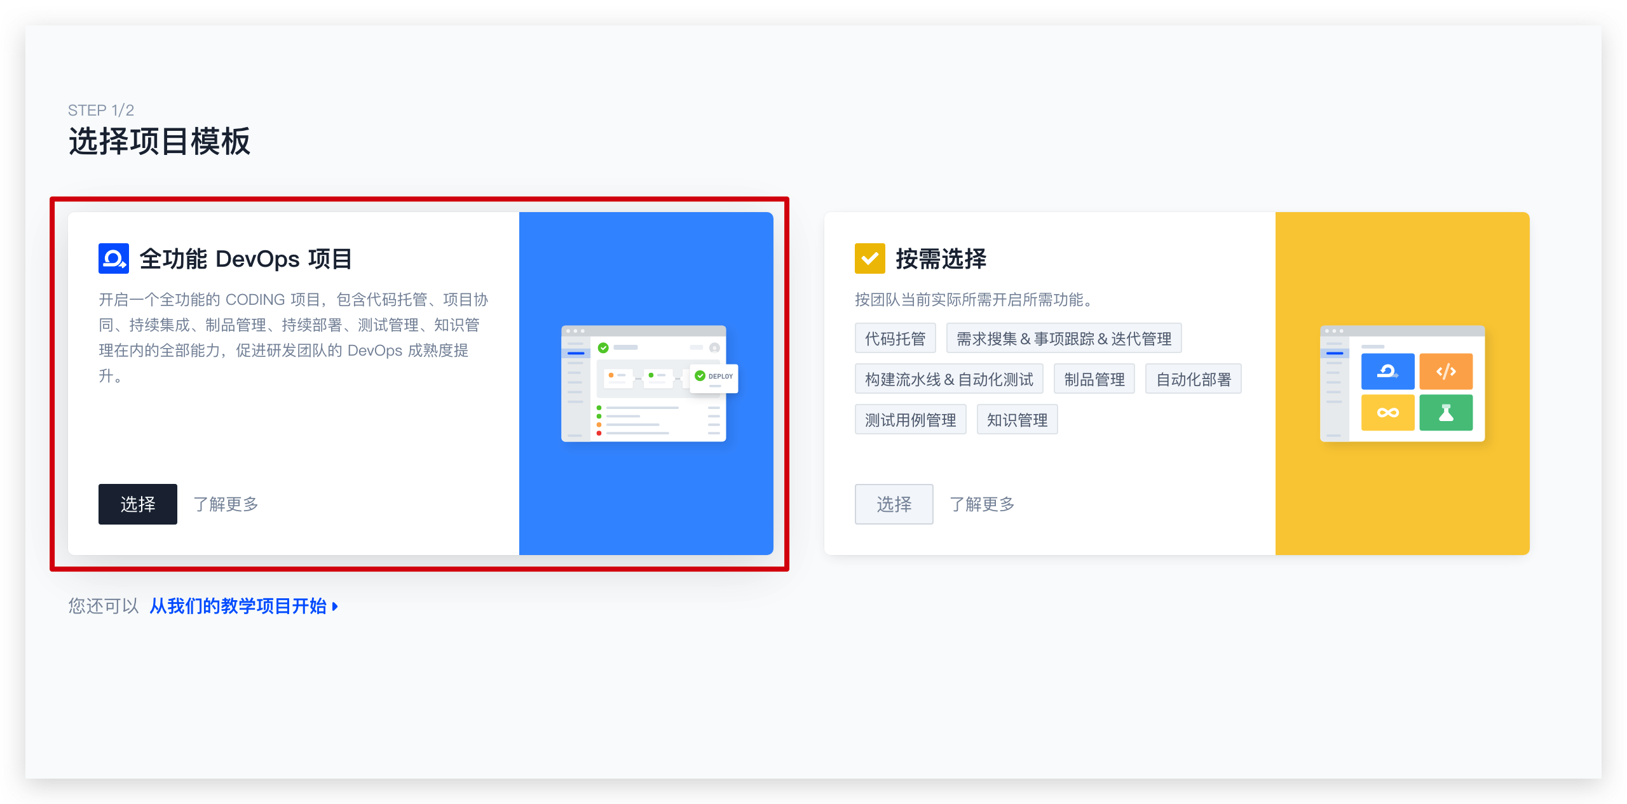Viewport: 1627px width, 804px height.
Task: Click the 需求搜集 & 事项跟踪 & 迭代管理 tag
Action: coord(1064,338)
